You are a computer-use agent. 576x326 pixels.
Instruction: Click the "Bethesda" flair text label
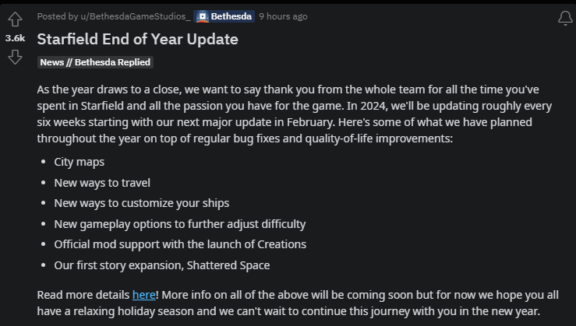coord(231,16)
